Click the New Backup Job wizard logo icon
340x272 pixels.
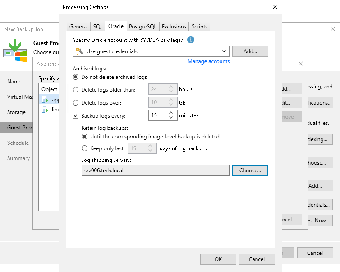point(15,51)
